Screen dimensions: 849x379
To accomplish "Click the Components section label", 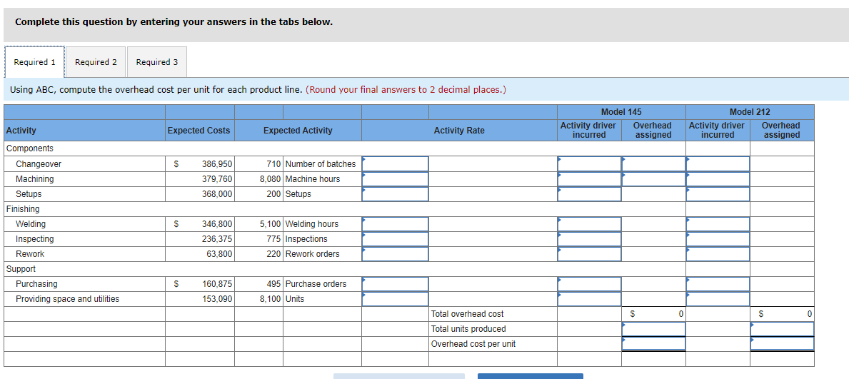I will point(30,148).
